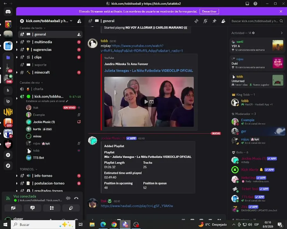
Task: Click the Windows taskbar Buscar search box
Action: click(43, 225)
